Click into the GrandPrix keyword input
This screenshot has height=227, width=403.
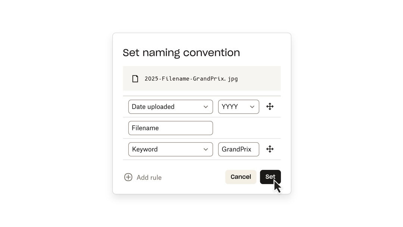coord(238,149)
